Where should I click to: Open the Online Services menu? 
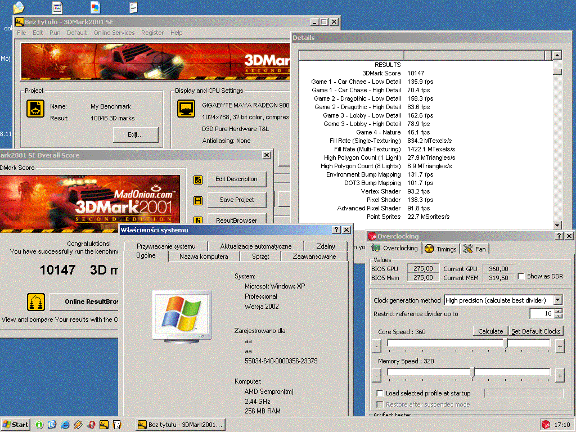pyautogui.click(x=114, y=33)
